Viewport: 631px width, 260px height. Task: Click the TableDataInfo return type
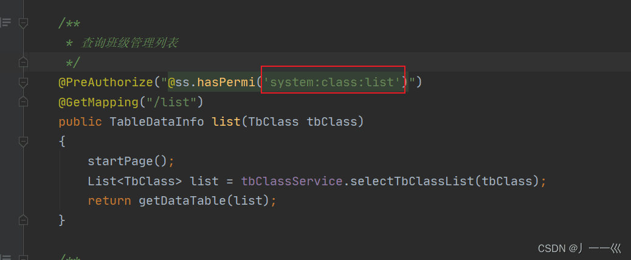pyautogui.click(x=157, y=121)
